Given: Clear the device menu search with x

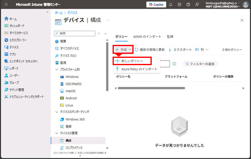Looking at the screenshot, I should [99, 34].
